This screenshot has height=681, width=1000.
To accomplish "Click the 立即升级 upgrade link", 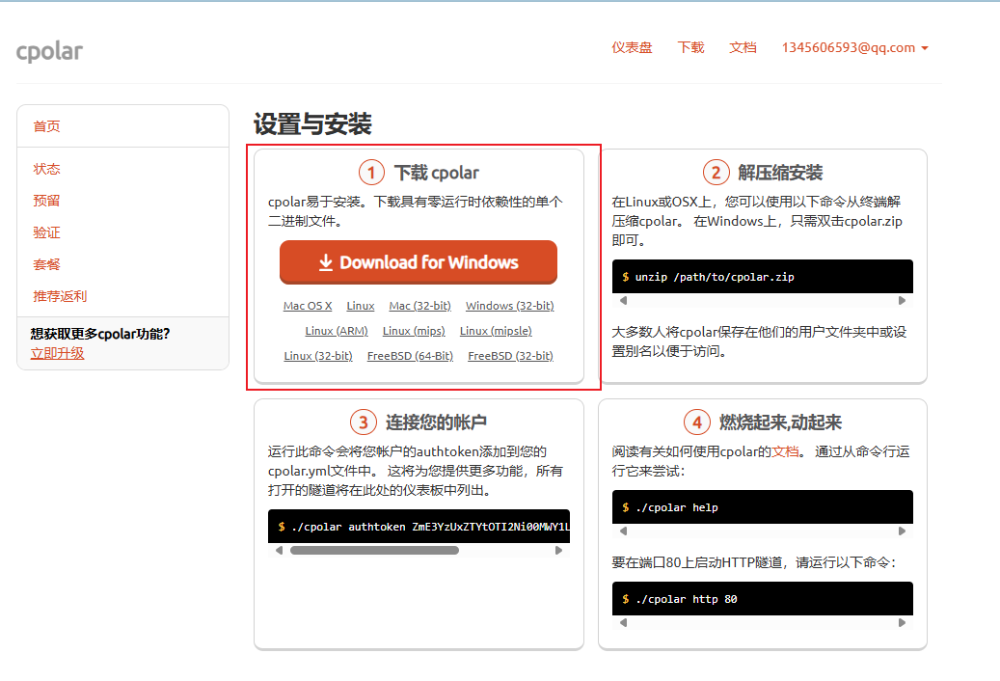I will click(x=58, y=353).
